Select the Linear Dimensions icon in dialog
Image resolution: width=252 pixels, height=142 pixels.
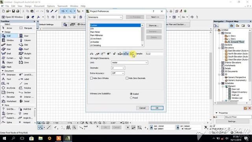[92, 54]
